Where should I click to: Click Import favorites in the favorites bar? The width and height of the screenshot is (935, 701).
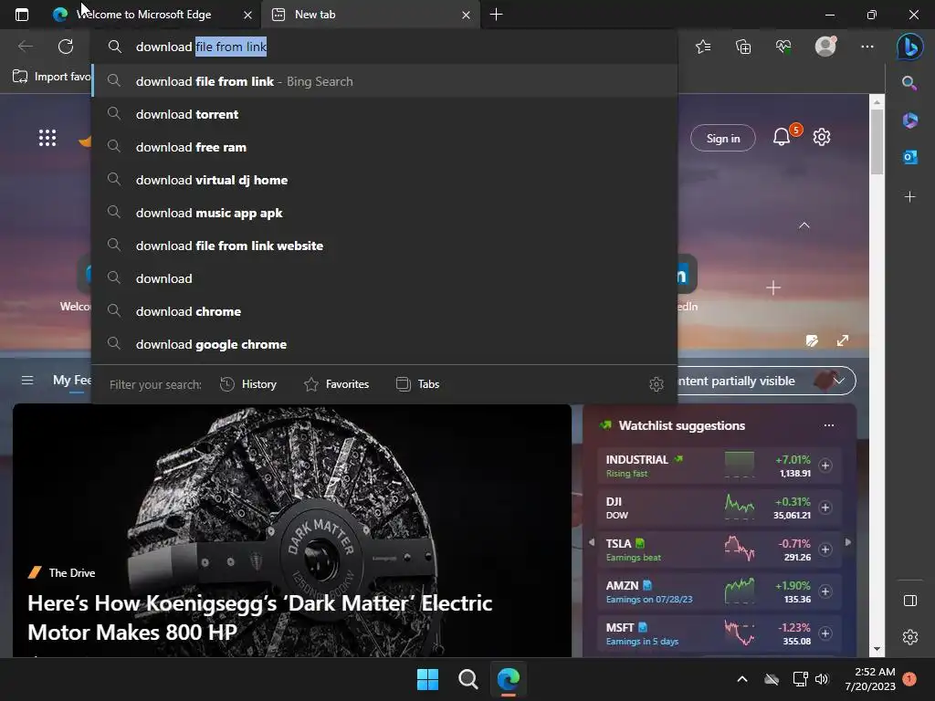(x=52, y=77)
